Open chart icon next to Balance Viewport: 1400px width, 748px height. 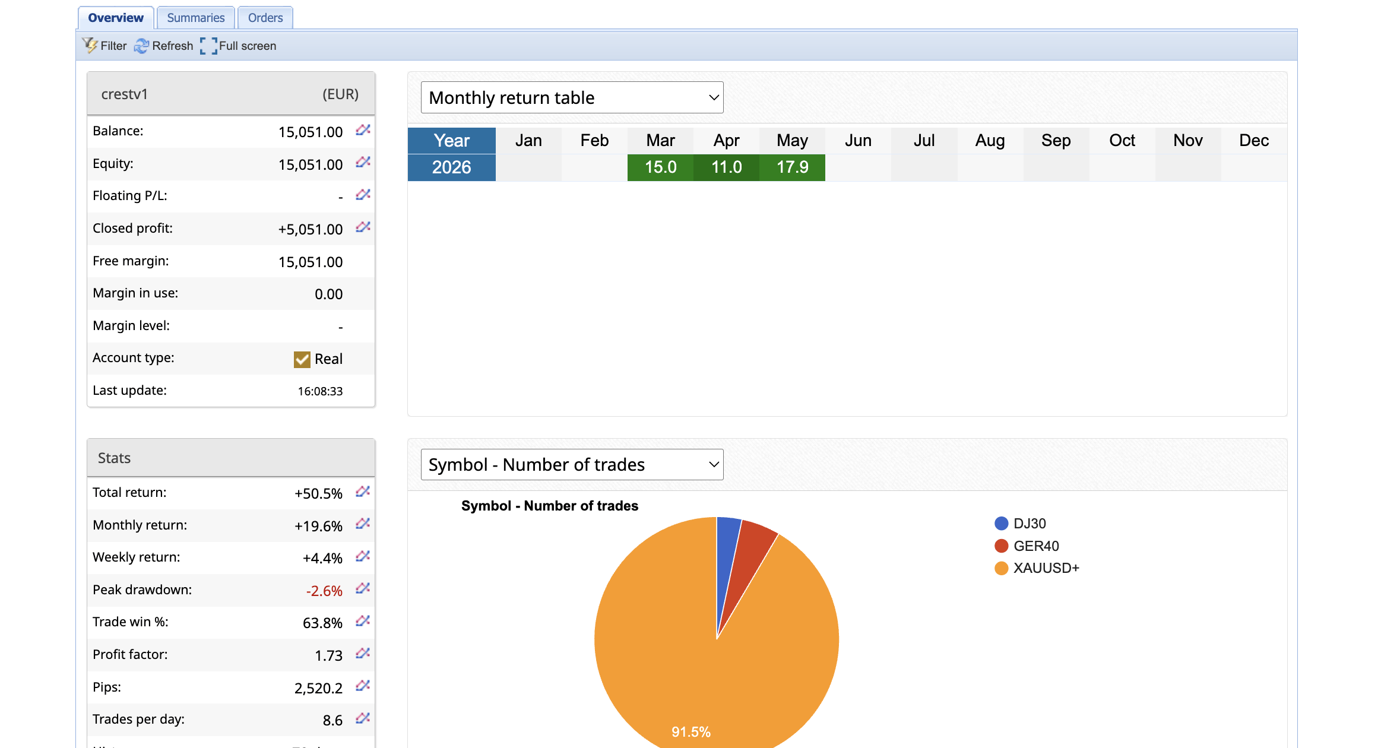pyautogui.click(x=363, y=130)
